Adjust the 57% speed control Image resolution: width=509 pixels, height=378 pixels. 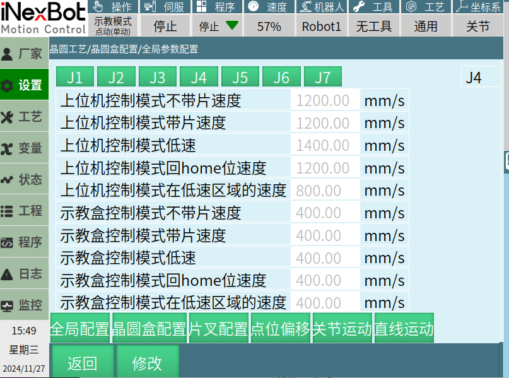[x=269, y=27]
